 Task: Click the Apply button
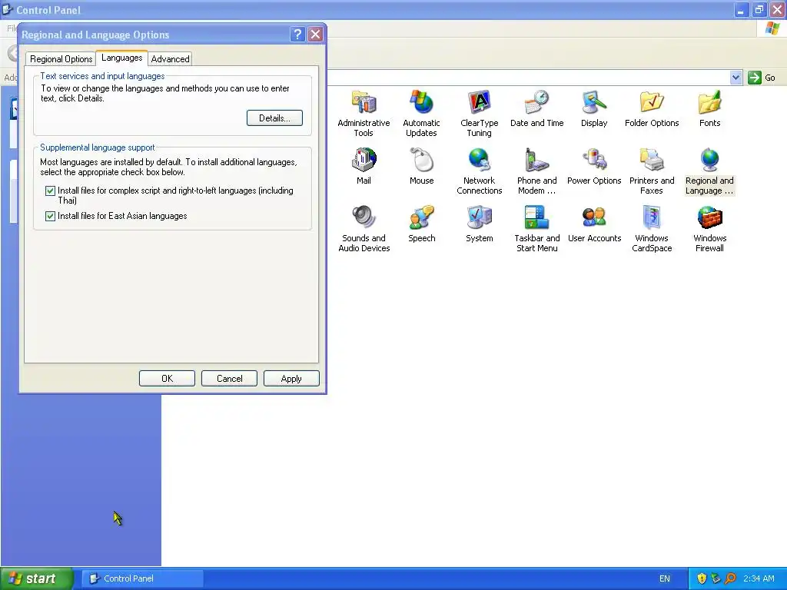[x=291, y=378]
